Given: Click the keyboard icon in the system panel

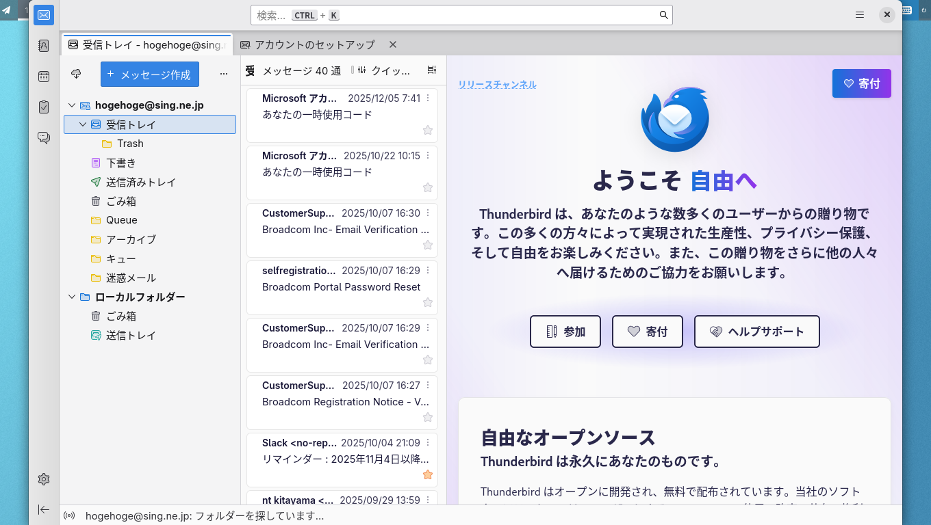Looking at the screenshot, I should [907, 10].
